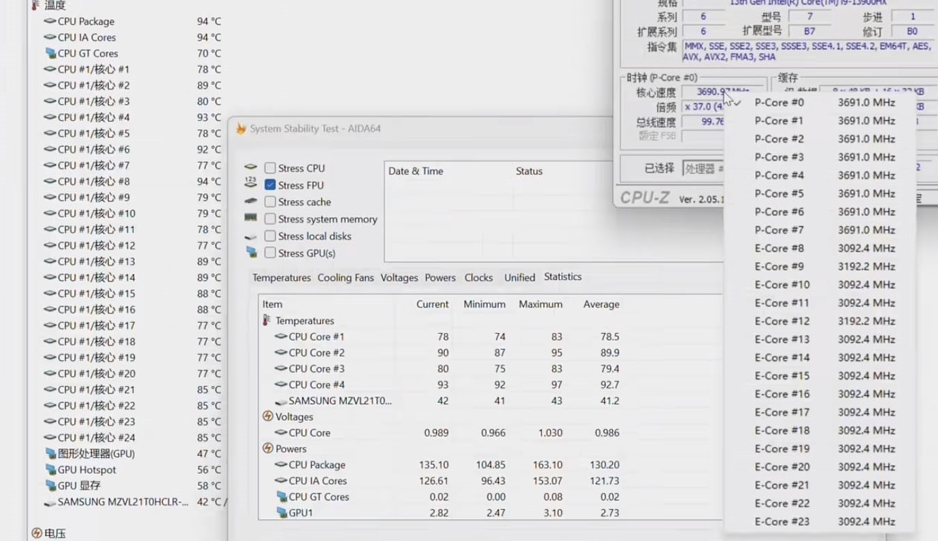This screenshot has width=938, height=541.
Task: Open the Clocks tab
Action: click(479, 278)
